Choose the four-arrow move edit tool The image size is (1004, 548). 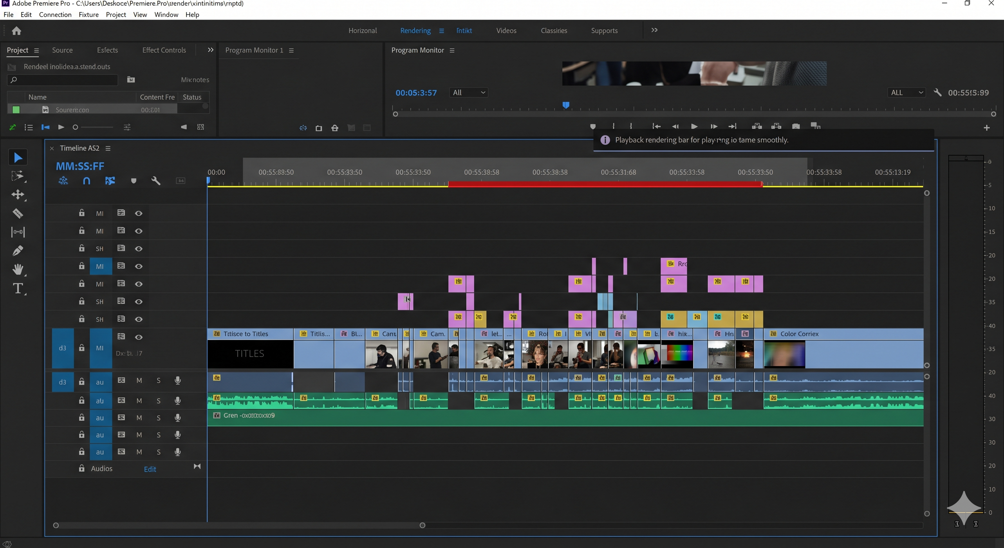[x=18, y=194]
